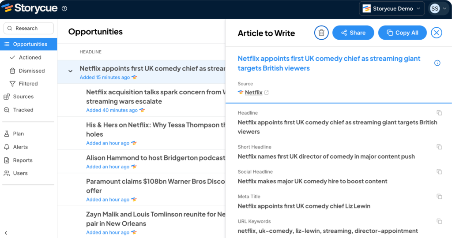Open help icon next to Storycue logo
The height and width of the screenshot is (238, 452).
pyautogui.click(x=64, y=8)
